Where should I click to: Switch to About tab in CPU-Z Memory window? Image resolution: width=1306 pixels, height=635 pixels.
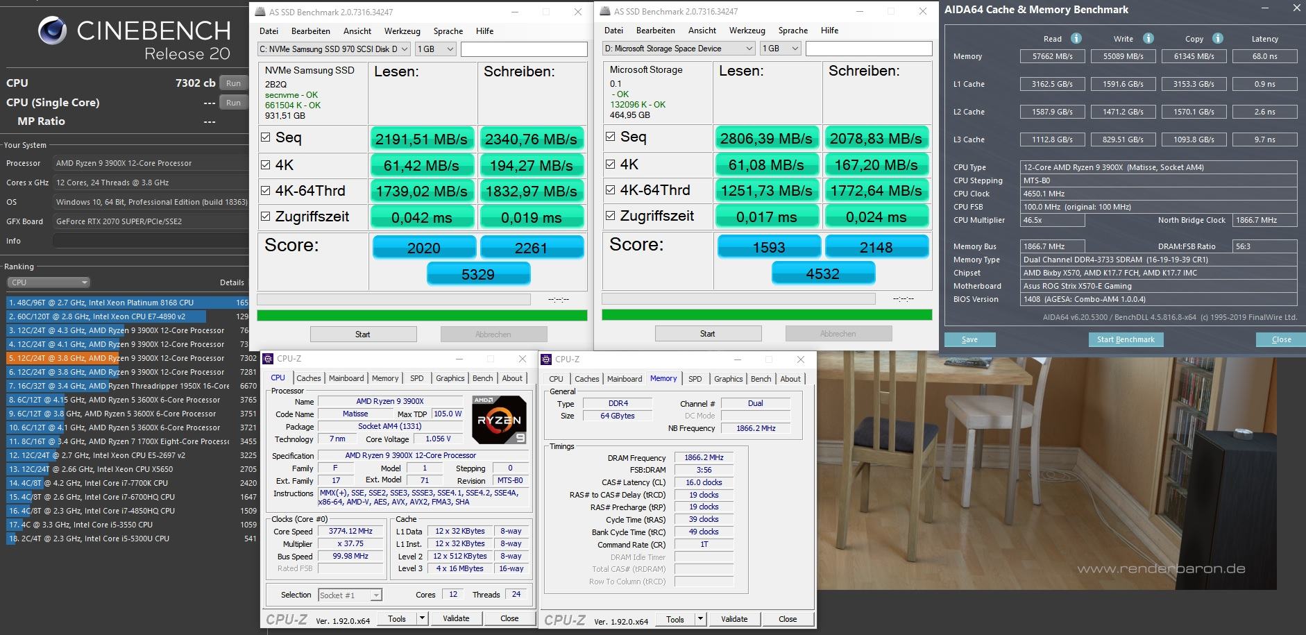790,379
